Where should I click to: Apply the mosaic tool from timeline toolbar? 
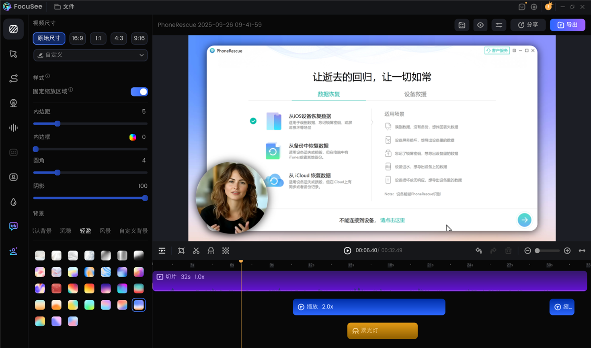[226, 250]
